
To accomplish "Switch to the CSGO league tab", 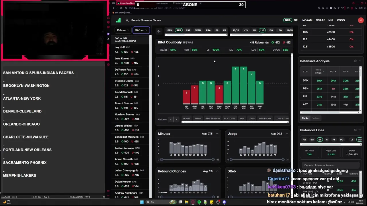I will [x=341, y=20].
